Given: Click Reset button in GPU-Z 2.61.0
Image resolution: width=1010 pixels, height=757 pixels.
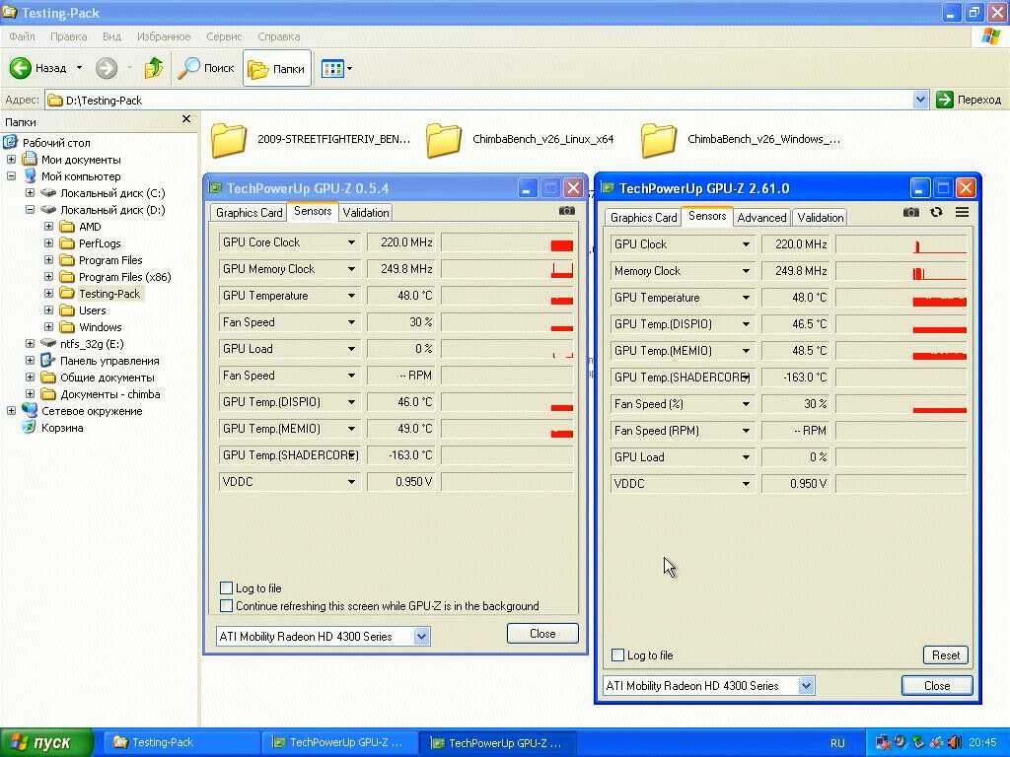Looking at the screenshot, I should [946, 655].
